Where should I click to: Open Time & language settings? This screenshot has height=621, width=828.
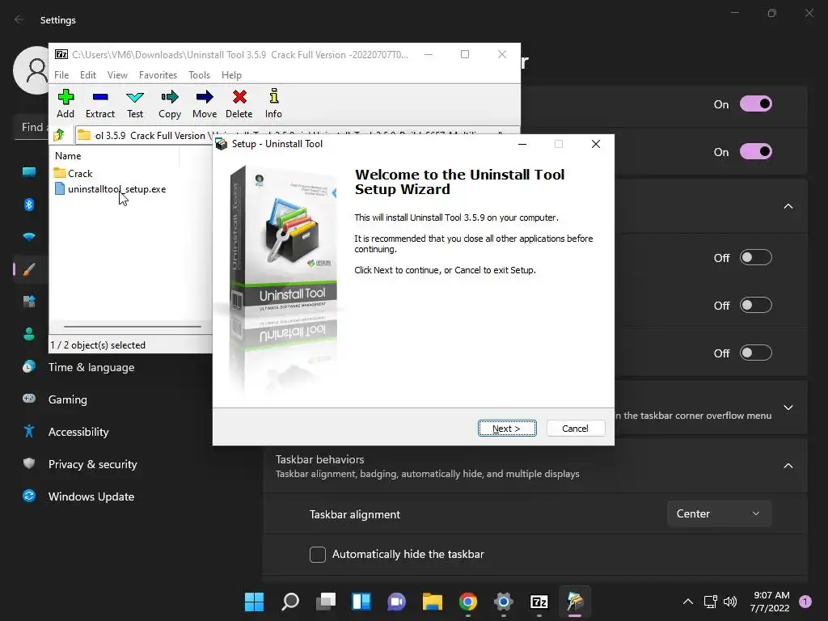click(91, 368)
